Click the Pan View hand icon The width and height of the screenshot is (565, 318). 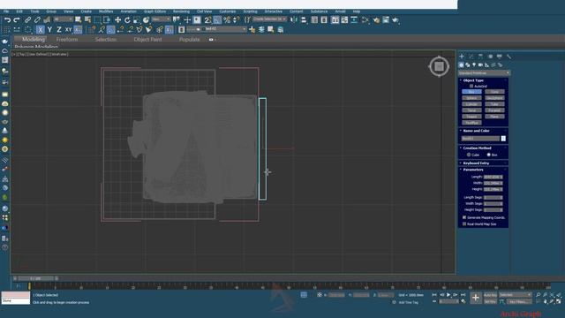pos(546,301)
